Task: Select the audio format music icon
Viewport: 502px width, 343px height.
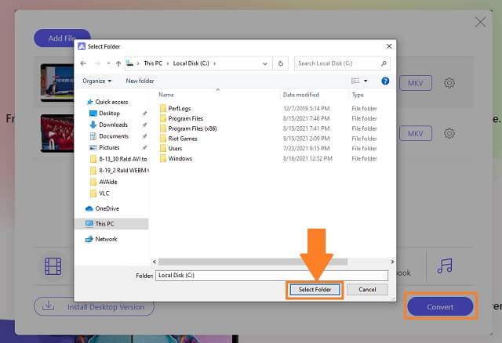Action: coord(445,266)
